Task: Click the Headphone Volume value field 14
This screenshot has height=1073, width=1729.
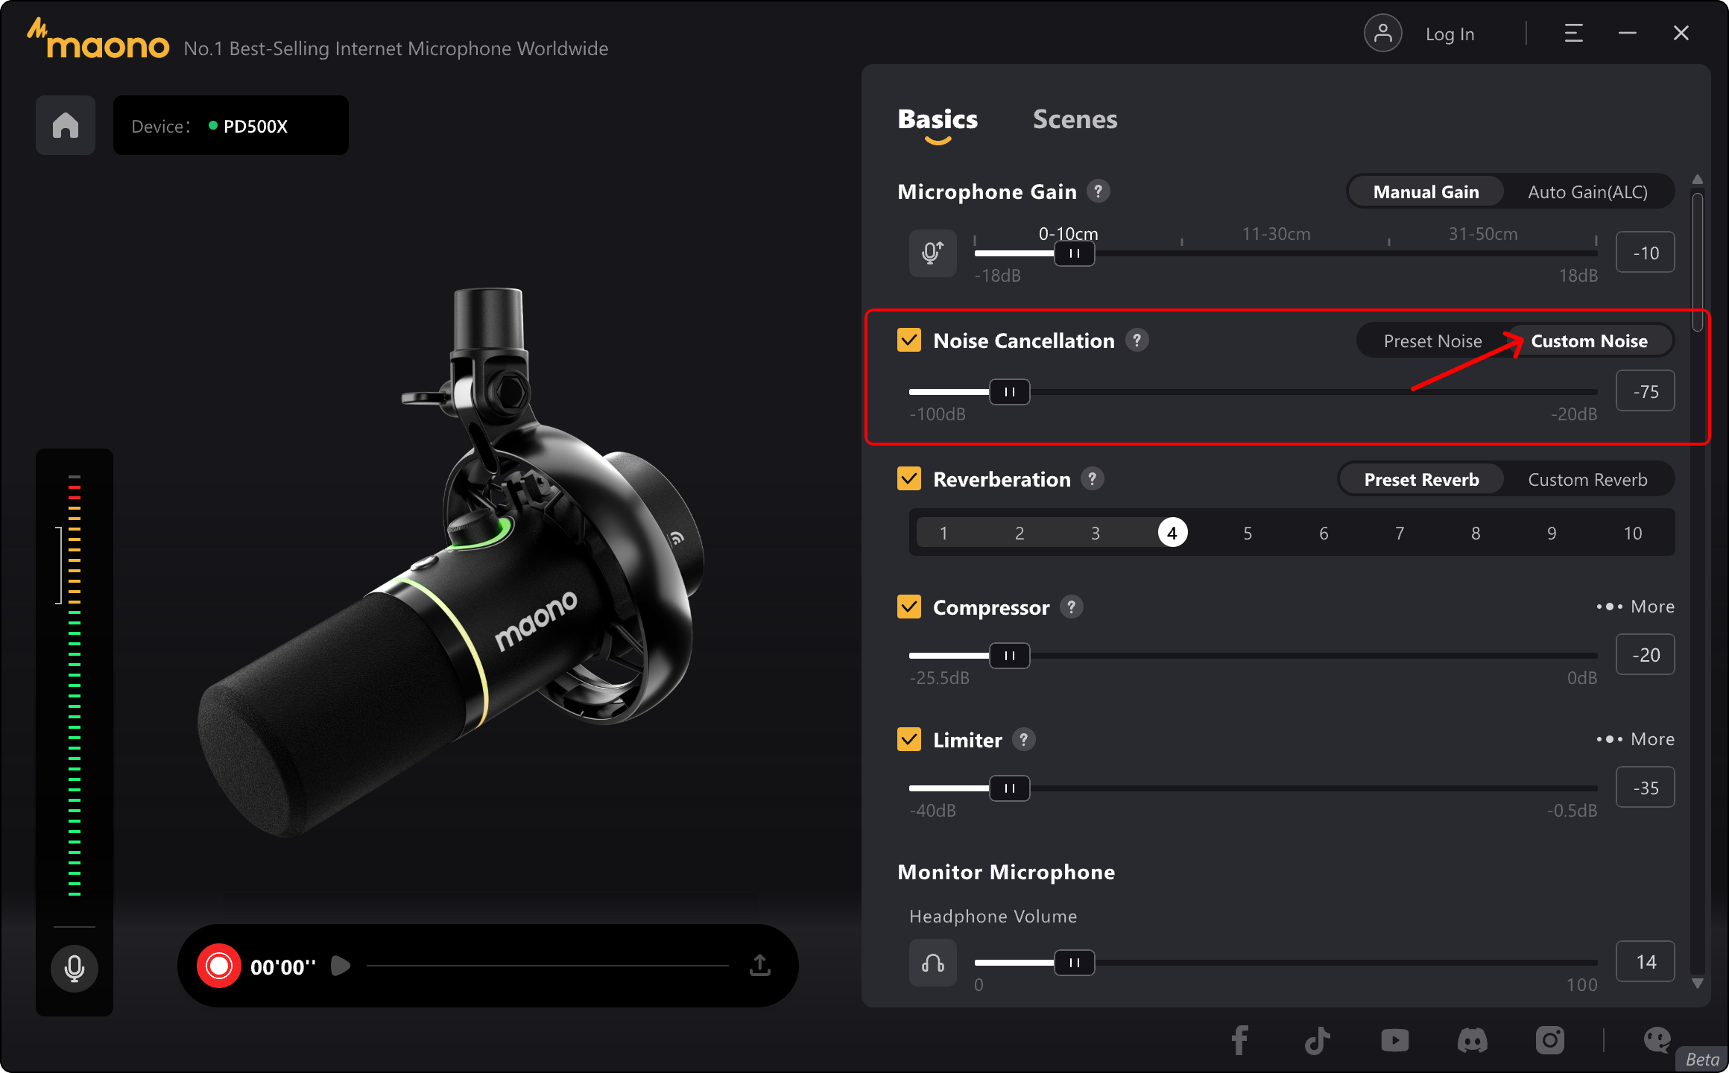Action: (x=1646, y=962)
